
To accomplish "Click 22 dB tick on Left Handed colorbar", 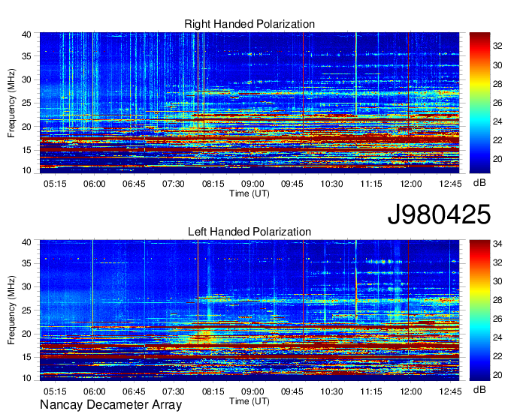I will click(497, 356).
